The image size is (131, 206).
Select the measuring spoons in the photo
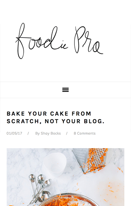[40, 188]
